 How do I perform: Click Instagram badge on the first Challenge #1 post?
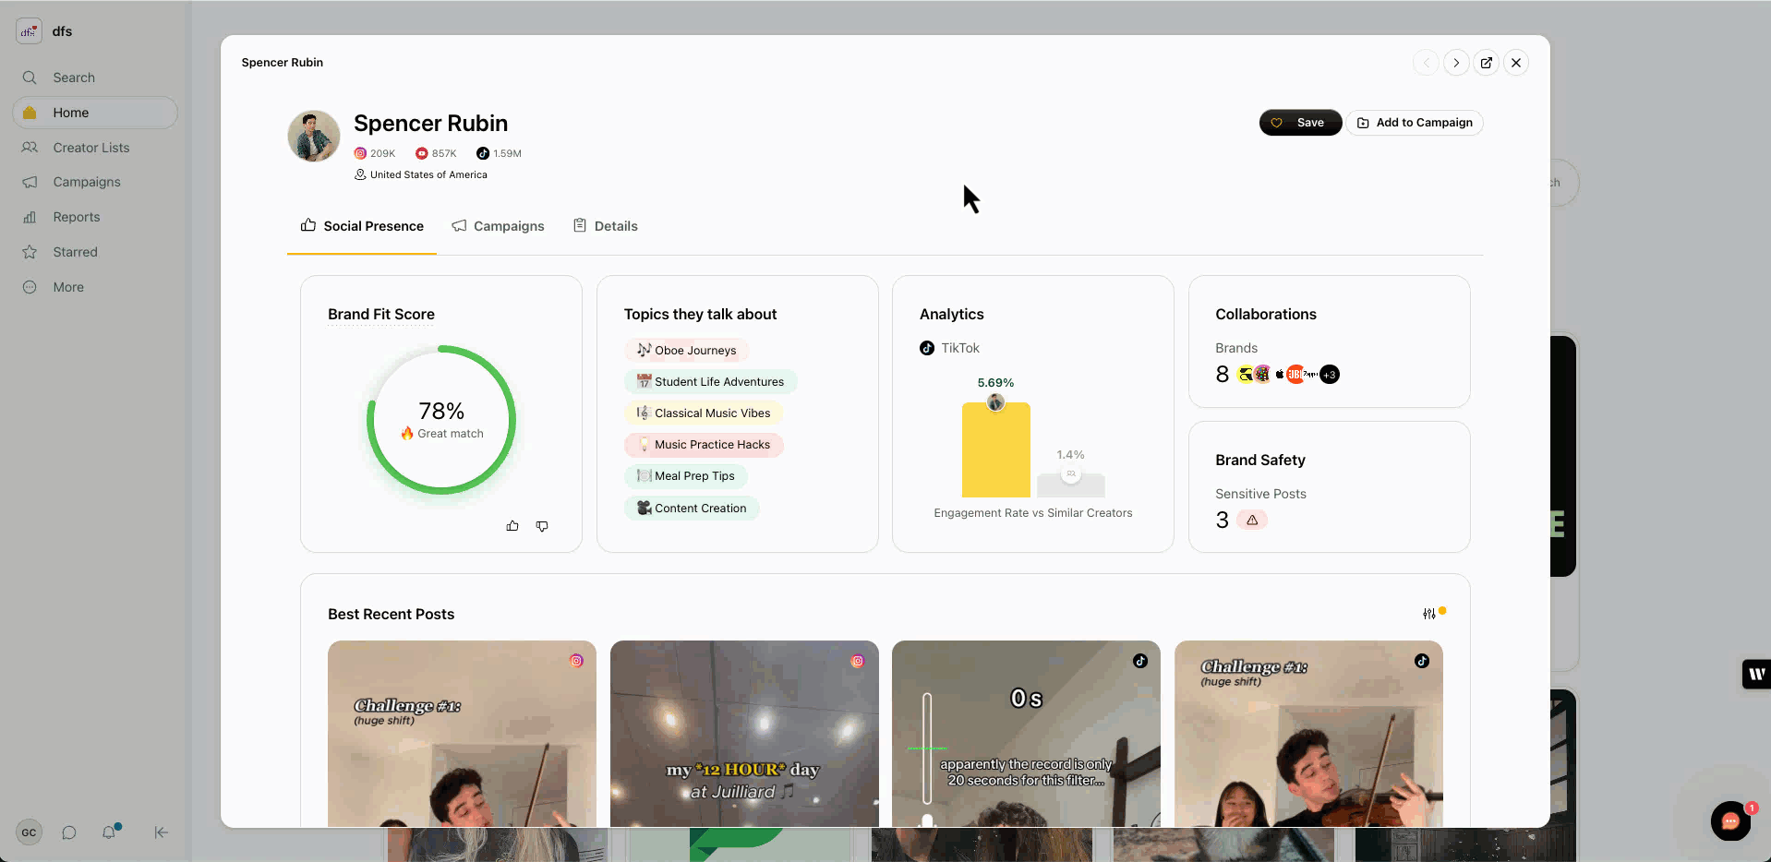[576, 661]
